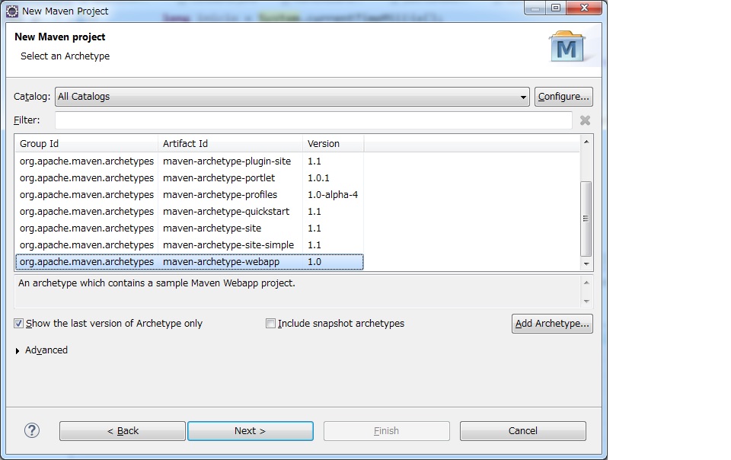Click version 1.0-alpha-4 cell
The height and width of the screenshot is (460, 731).
333,195
